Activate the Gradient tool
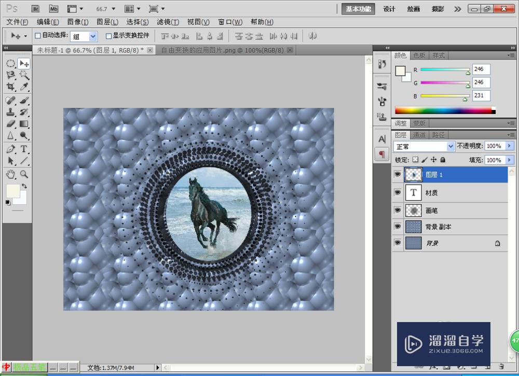Image resolution: width=519 pixels, height=376 pixels. 24,124
